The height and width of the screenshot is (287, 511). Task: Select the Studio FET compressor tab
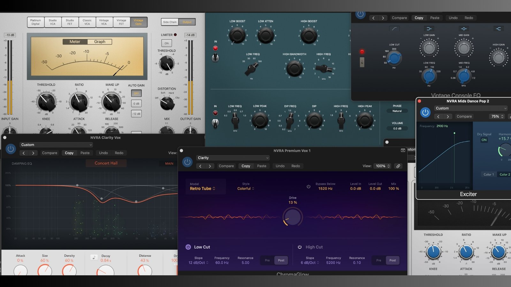pos(70,22)
